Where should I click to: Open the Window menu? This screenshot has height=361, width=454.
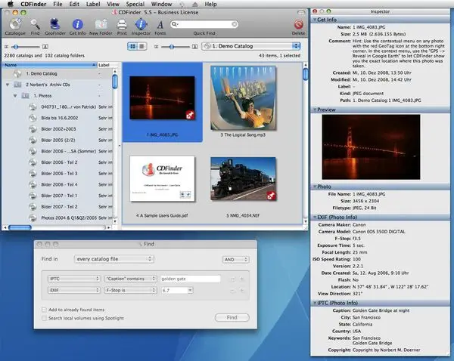pos(162,4)
